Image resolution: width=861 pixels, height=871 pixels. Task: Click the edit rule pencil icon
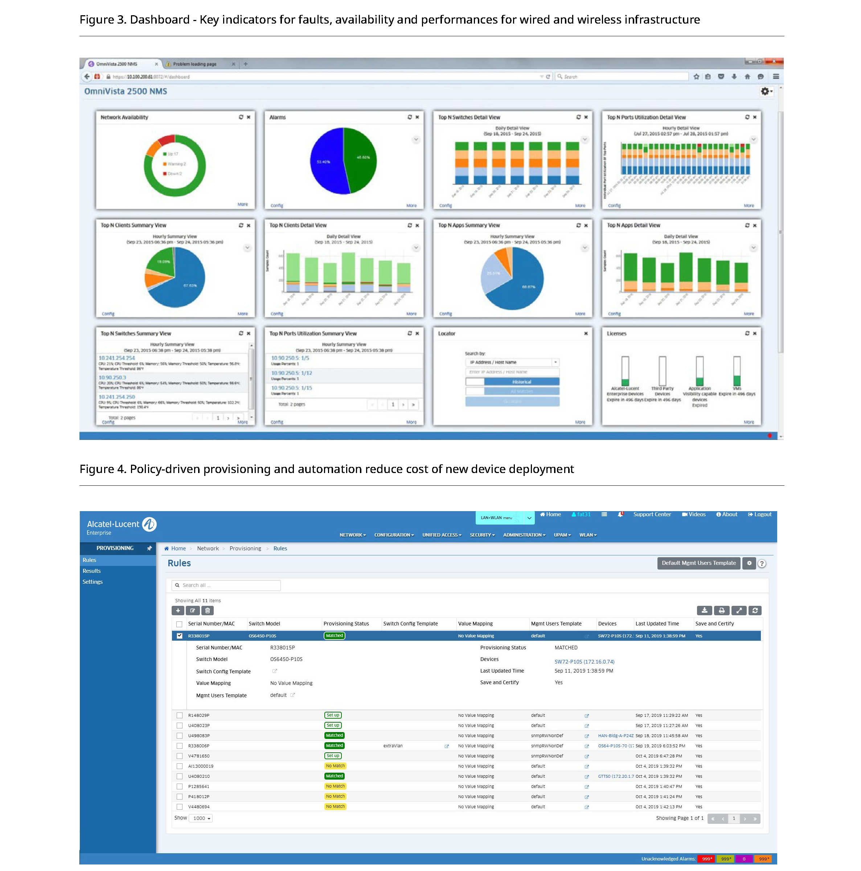[193, 611]
